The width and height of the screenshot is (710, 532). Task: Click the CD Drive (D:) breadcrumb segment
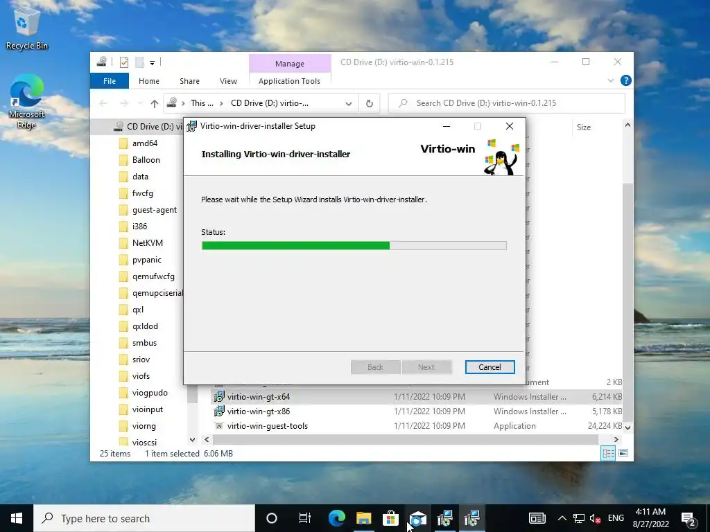(x=270, y=103)
